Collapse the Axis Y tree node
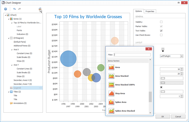This screenshot has width=189, height=122. coord(12,65)
